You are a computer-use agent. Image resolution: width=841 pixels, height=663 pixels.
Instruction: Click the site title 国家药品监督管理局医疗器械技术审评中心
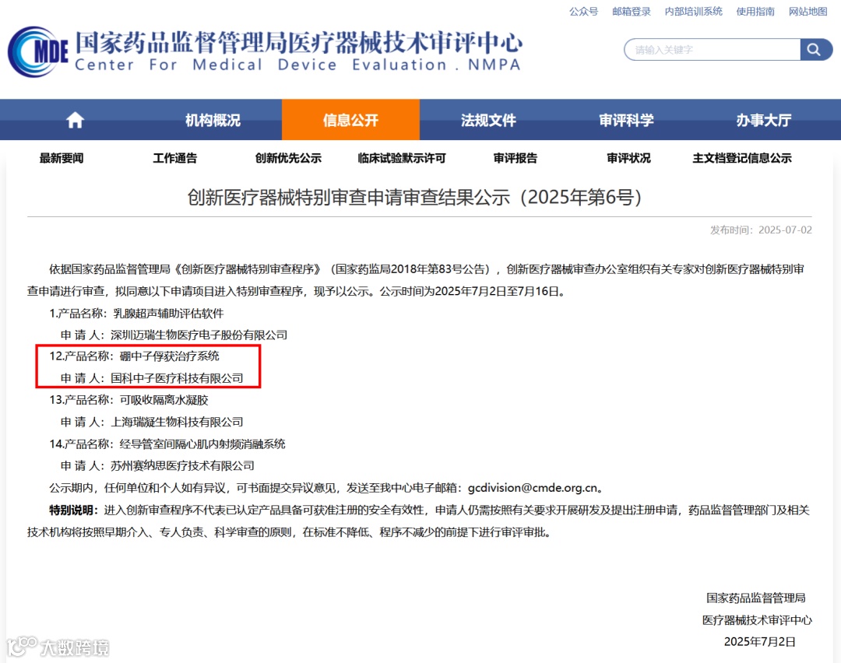click(299, 42)
